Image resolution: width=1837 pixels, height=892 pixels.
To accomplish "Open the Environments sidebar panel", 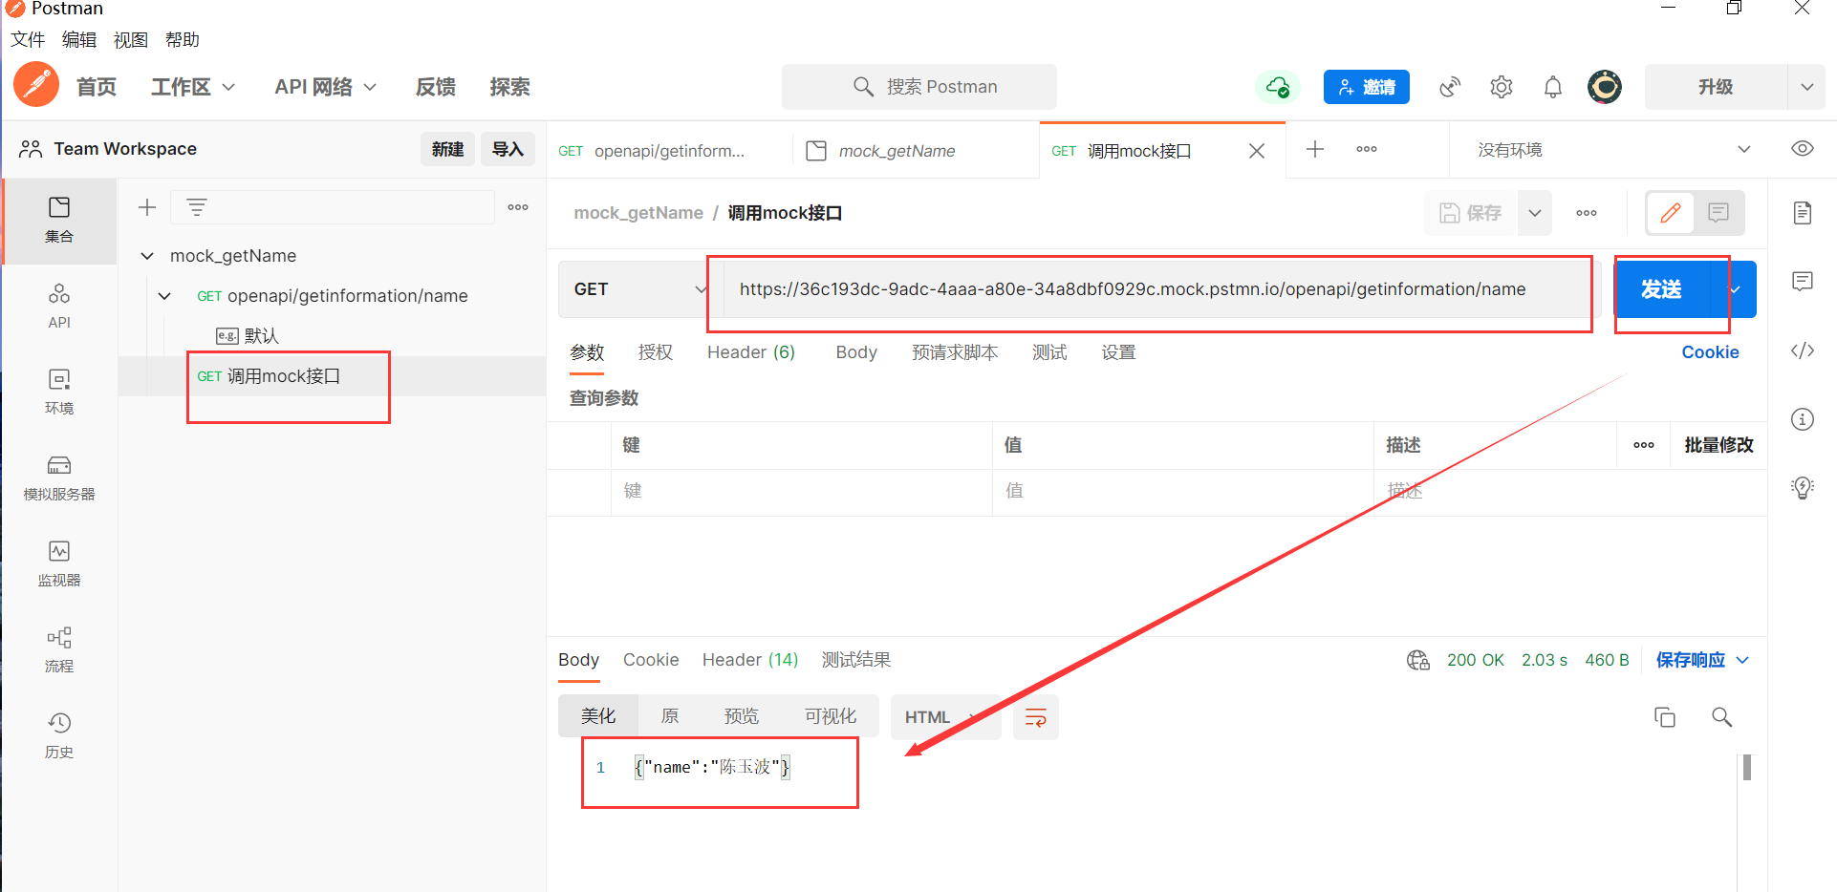I will pos(59,392).
